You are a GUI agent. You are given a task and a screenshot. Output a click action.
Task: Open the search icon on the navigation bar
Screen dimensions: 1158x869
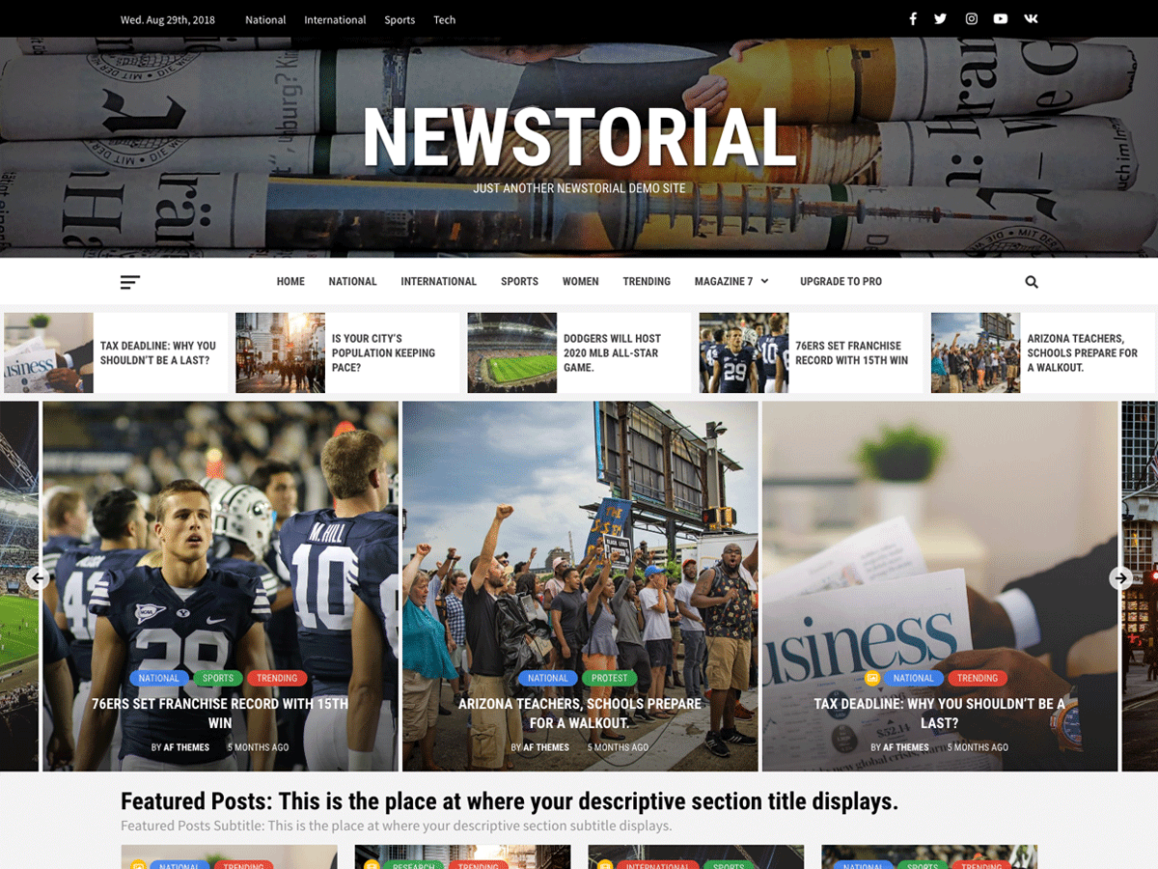1031,281
